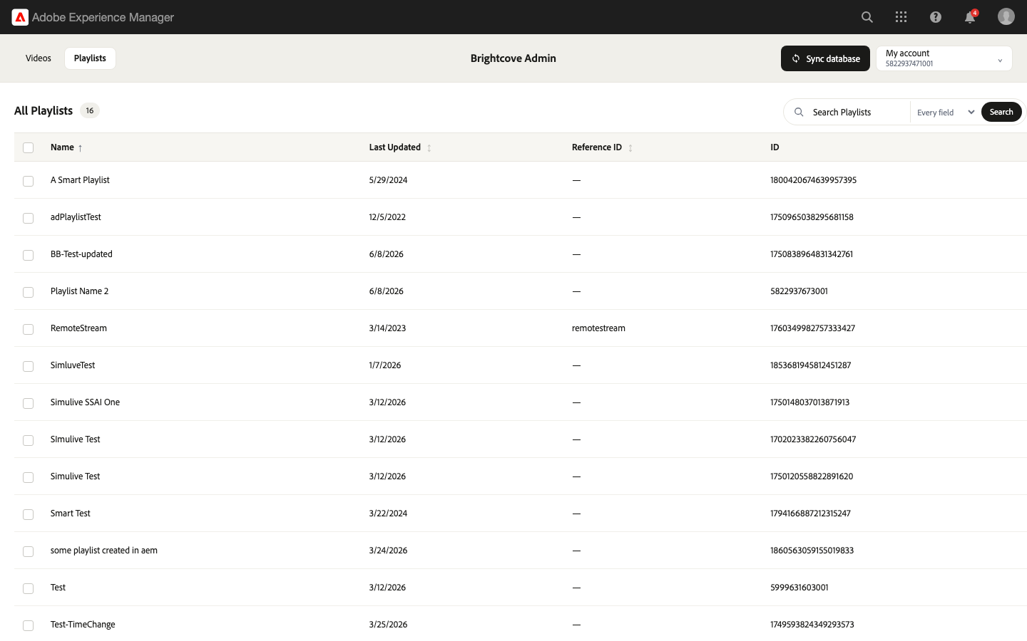Click the remotestream reference ID cell

598,328
